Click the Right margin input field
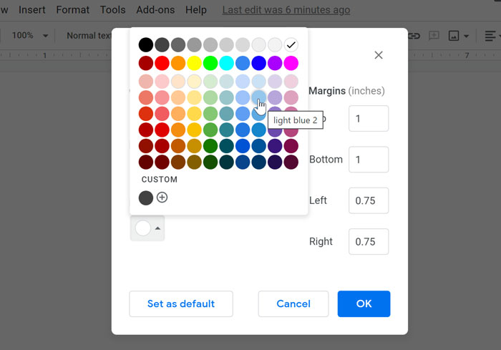Screen dimensions: 501x350 [x=369, y=242]
